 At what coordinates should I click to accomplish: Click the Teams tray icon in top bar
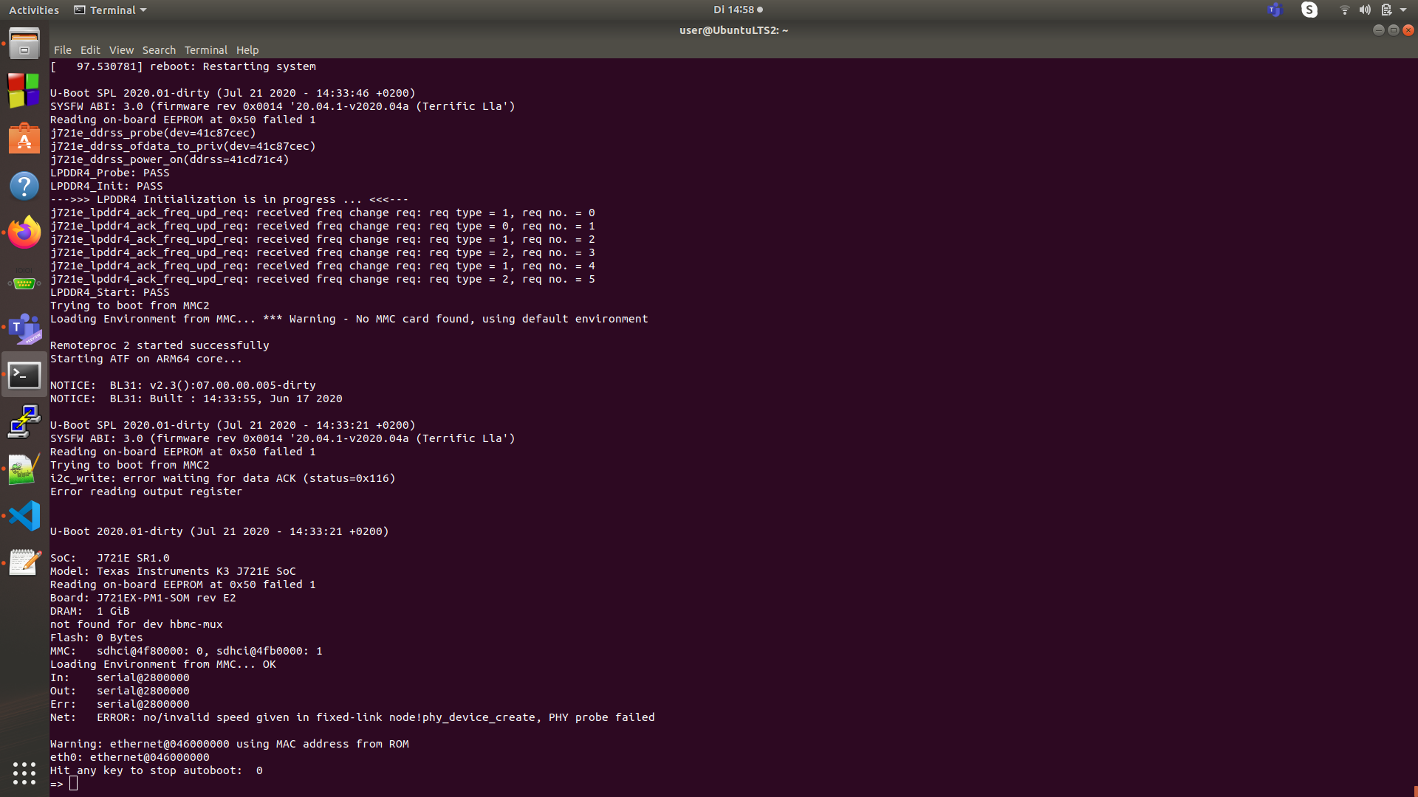pyautogui.click(x=1275, y=10)
